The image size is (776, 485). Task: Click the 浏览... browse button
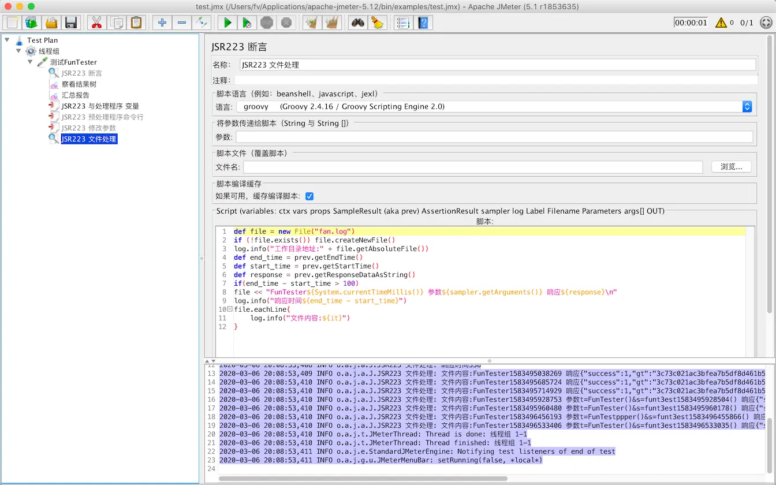[x=732, y=167]
